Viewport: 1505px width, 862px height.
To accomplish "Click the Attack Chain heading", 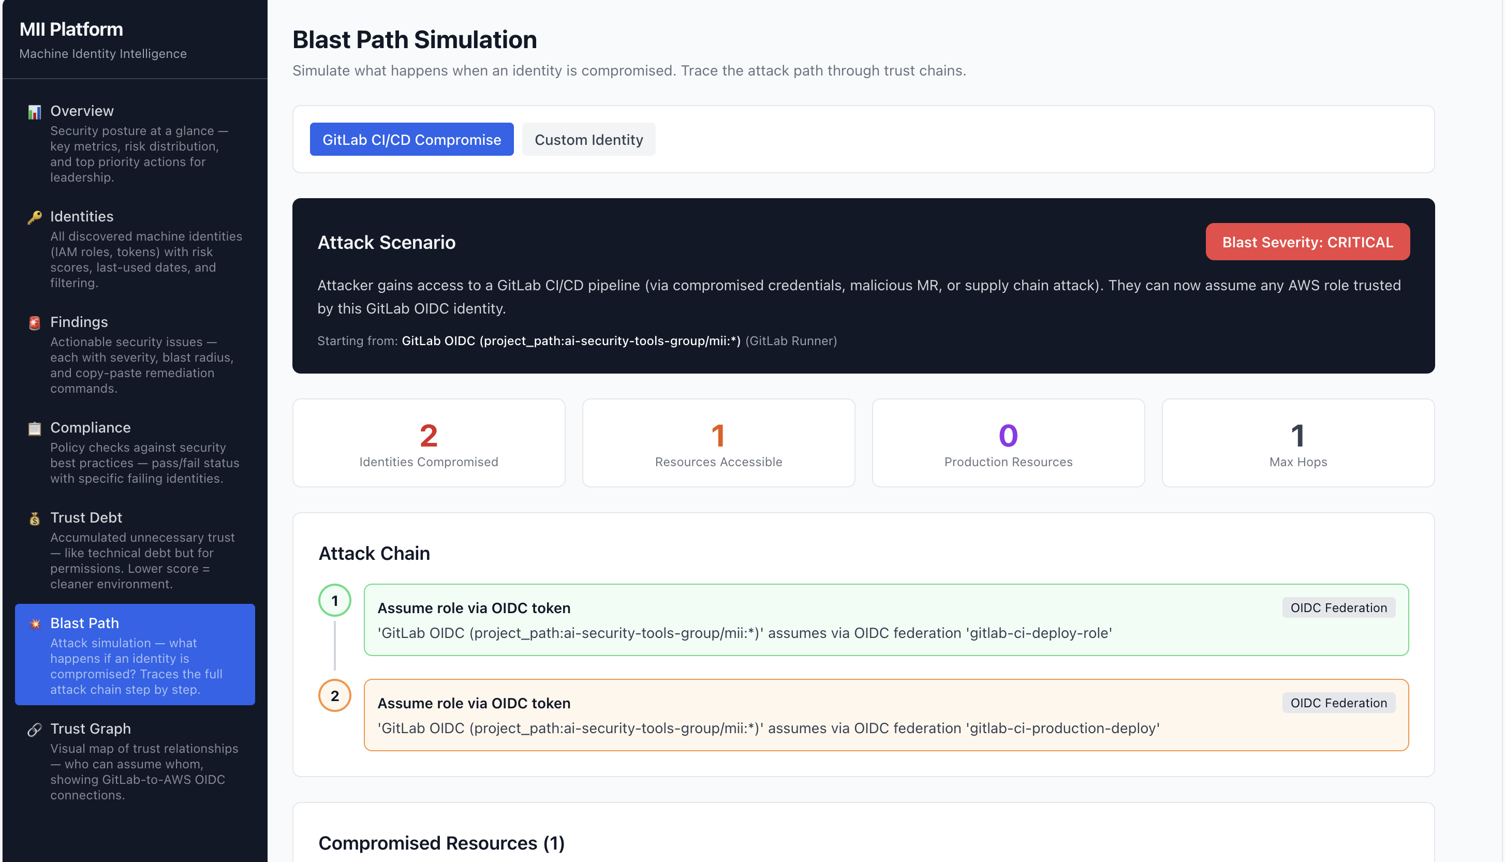I will (x=374, y=554).
